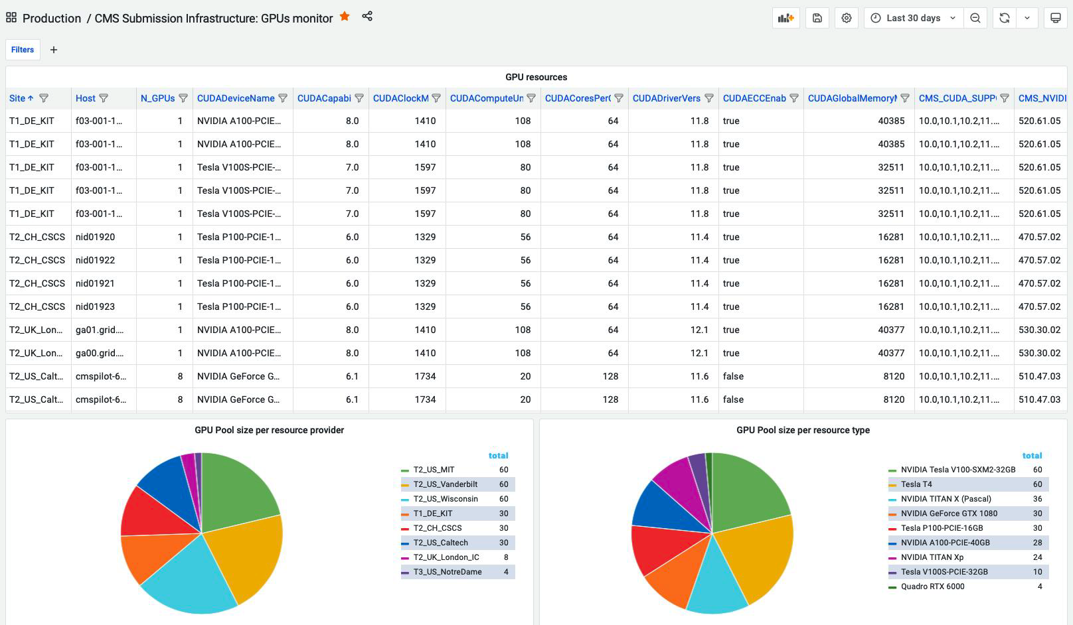Toggle T2_CH_CSCS legend series
1073x625 pixels.
click(438, 528)
